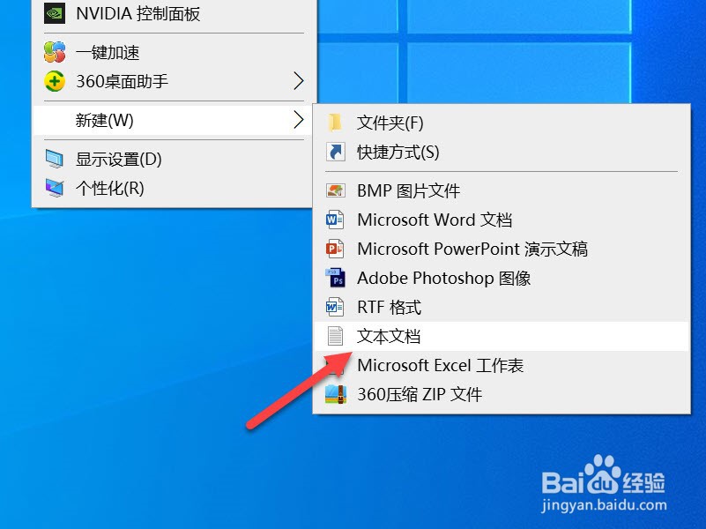Expand the 360桌面助手 submenu arrow
This screenshot has width=706, height=529.
coord(299,81)
